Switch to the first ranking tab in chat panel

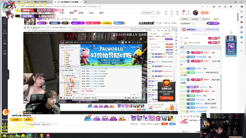point(184,19)
